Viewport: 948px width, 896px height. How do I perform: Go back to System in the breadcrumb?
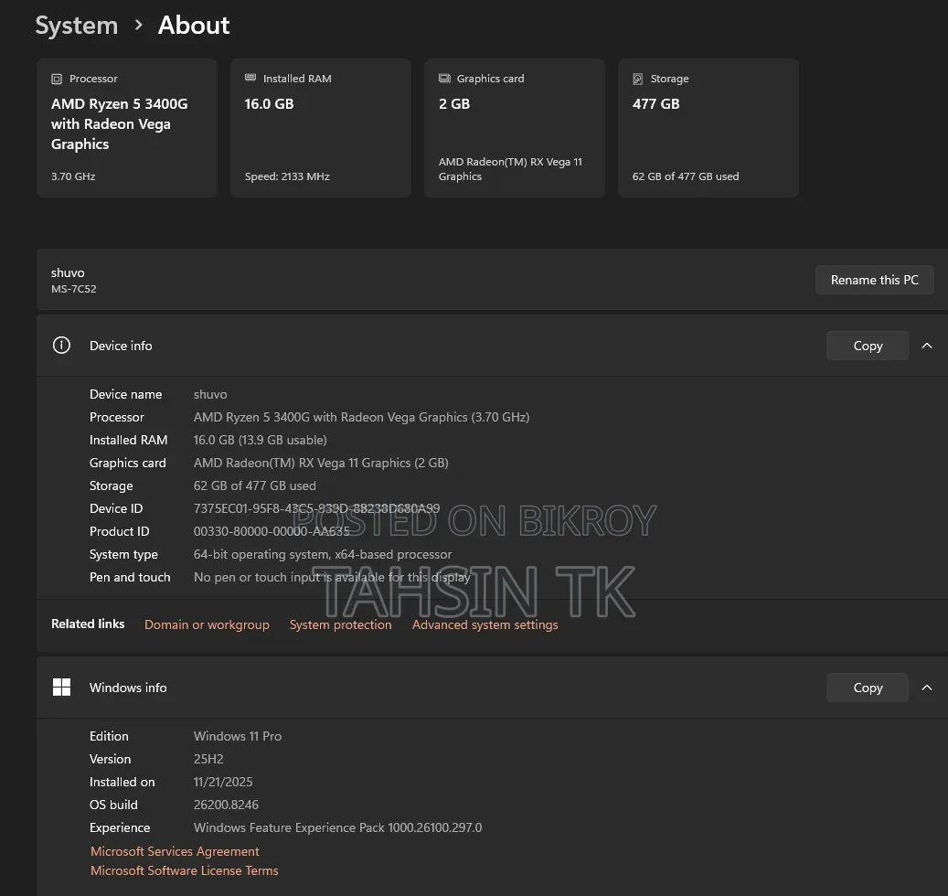tap(76, 26)
